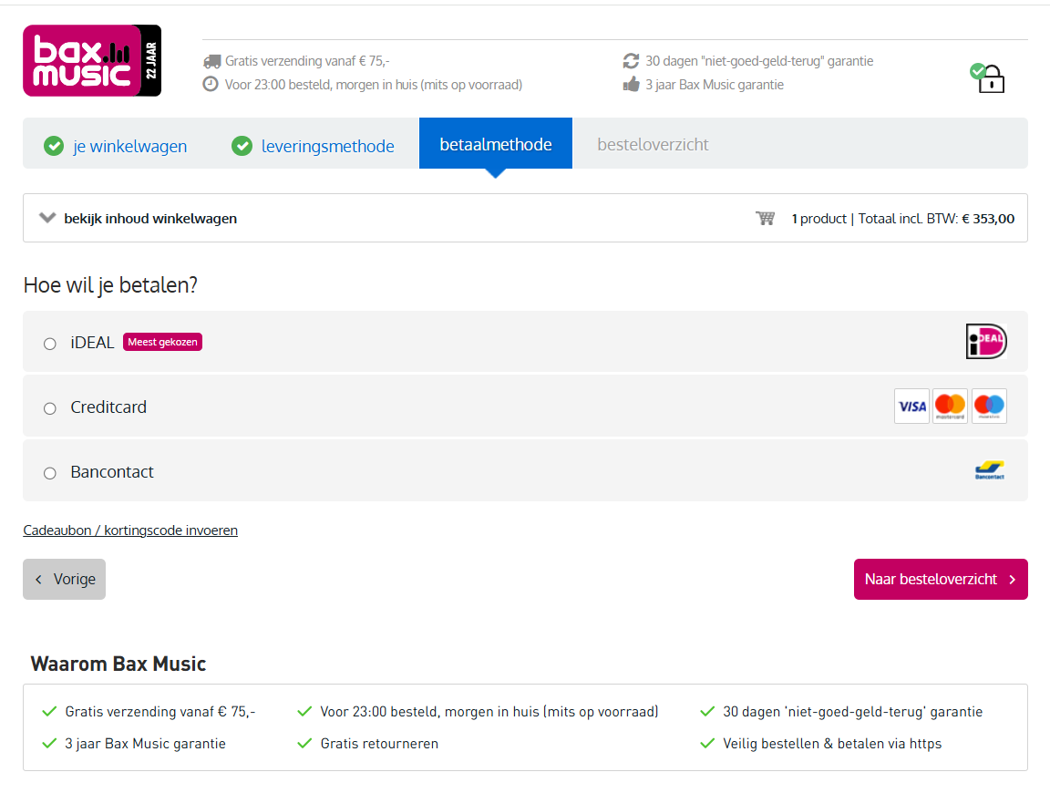Click the shopping cart icon
Screen dimensions: 1050x793
coord(765,219)
